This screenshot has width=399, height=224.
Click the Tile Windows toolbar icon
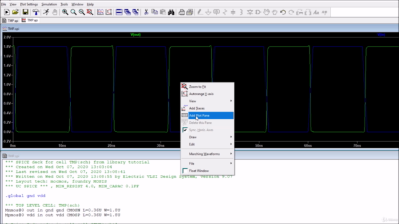click(x=119, y=12)
